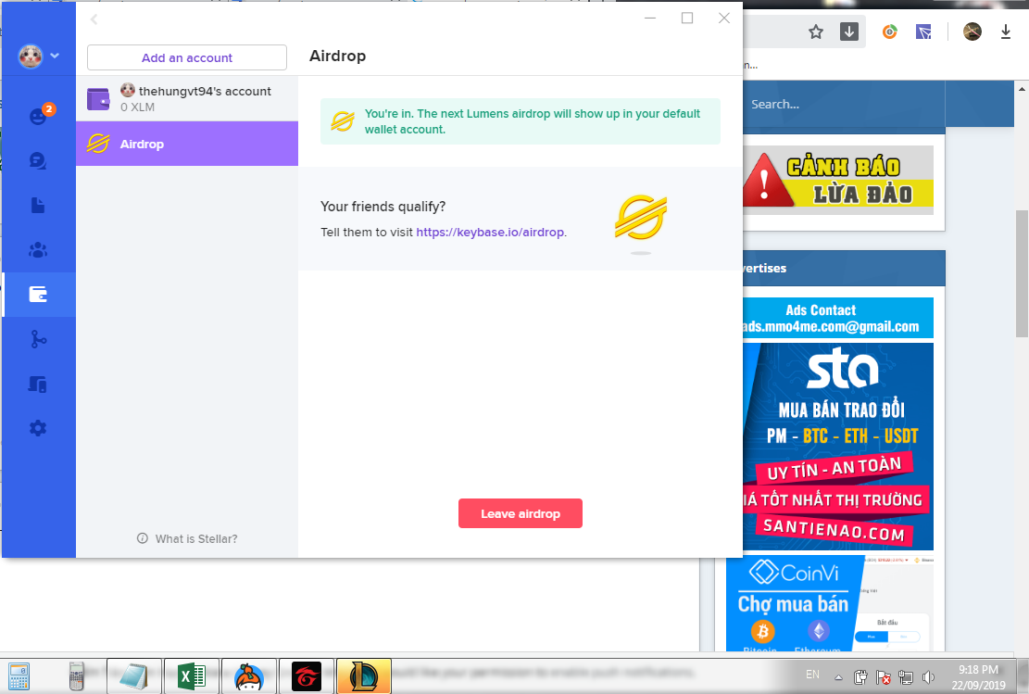Minimize the Keybase window

tap(650, 19)
